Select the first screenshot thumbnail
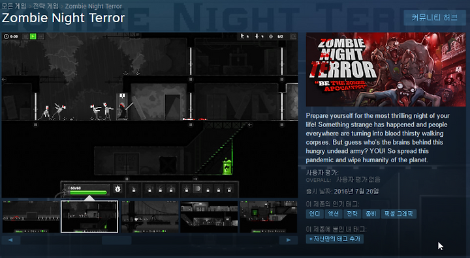This screenshot has height=258, width=470. 31,217
